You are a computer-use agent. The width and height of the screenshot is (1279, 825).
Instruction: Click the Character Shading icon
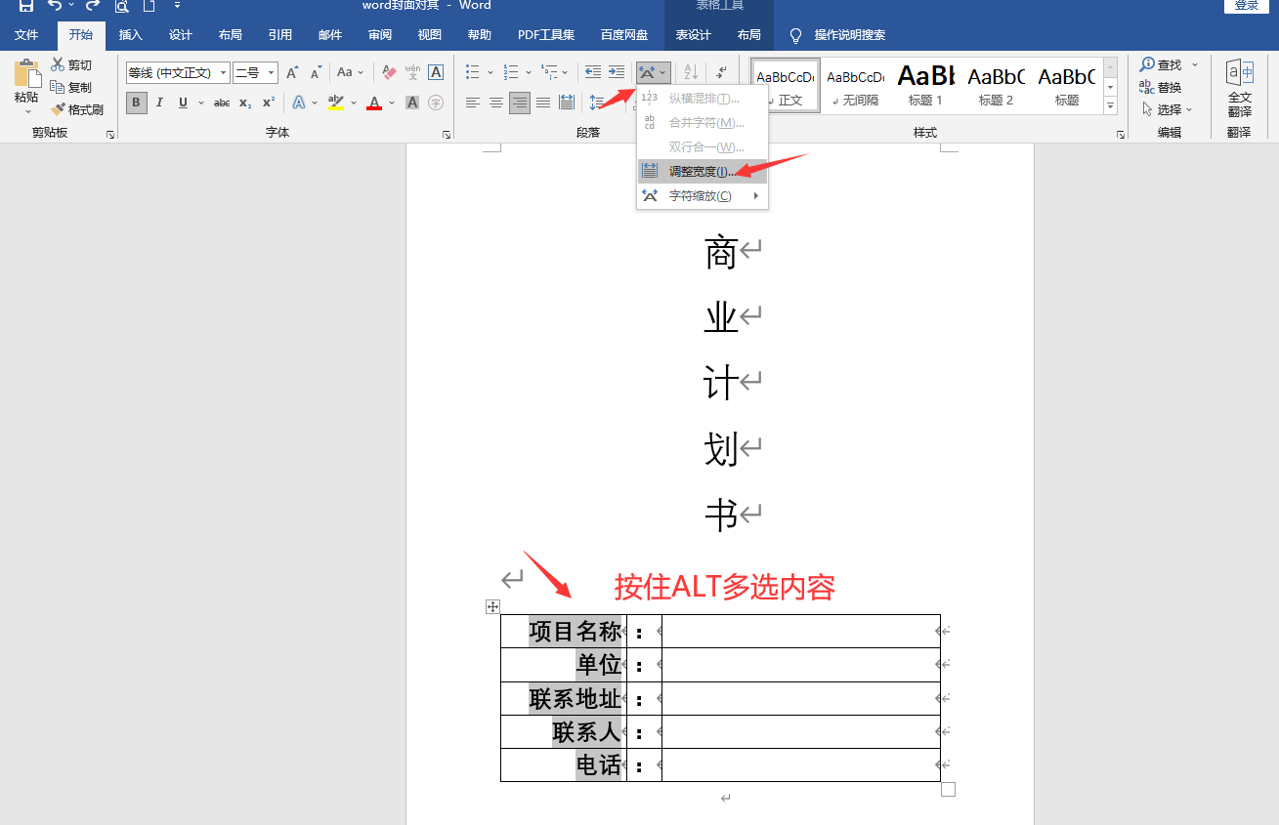click(x=412, y=103)
